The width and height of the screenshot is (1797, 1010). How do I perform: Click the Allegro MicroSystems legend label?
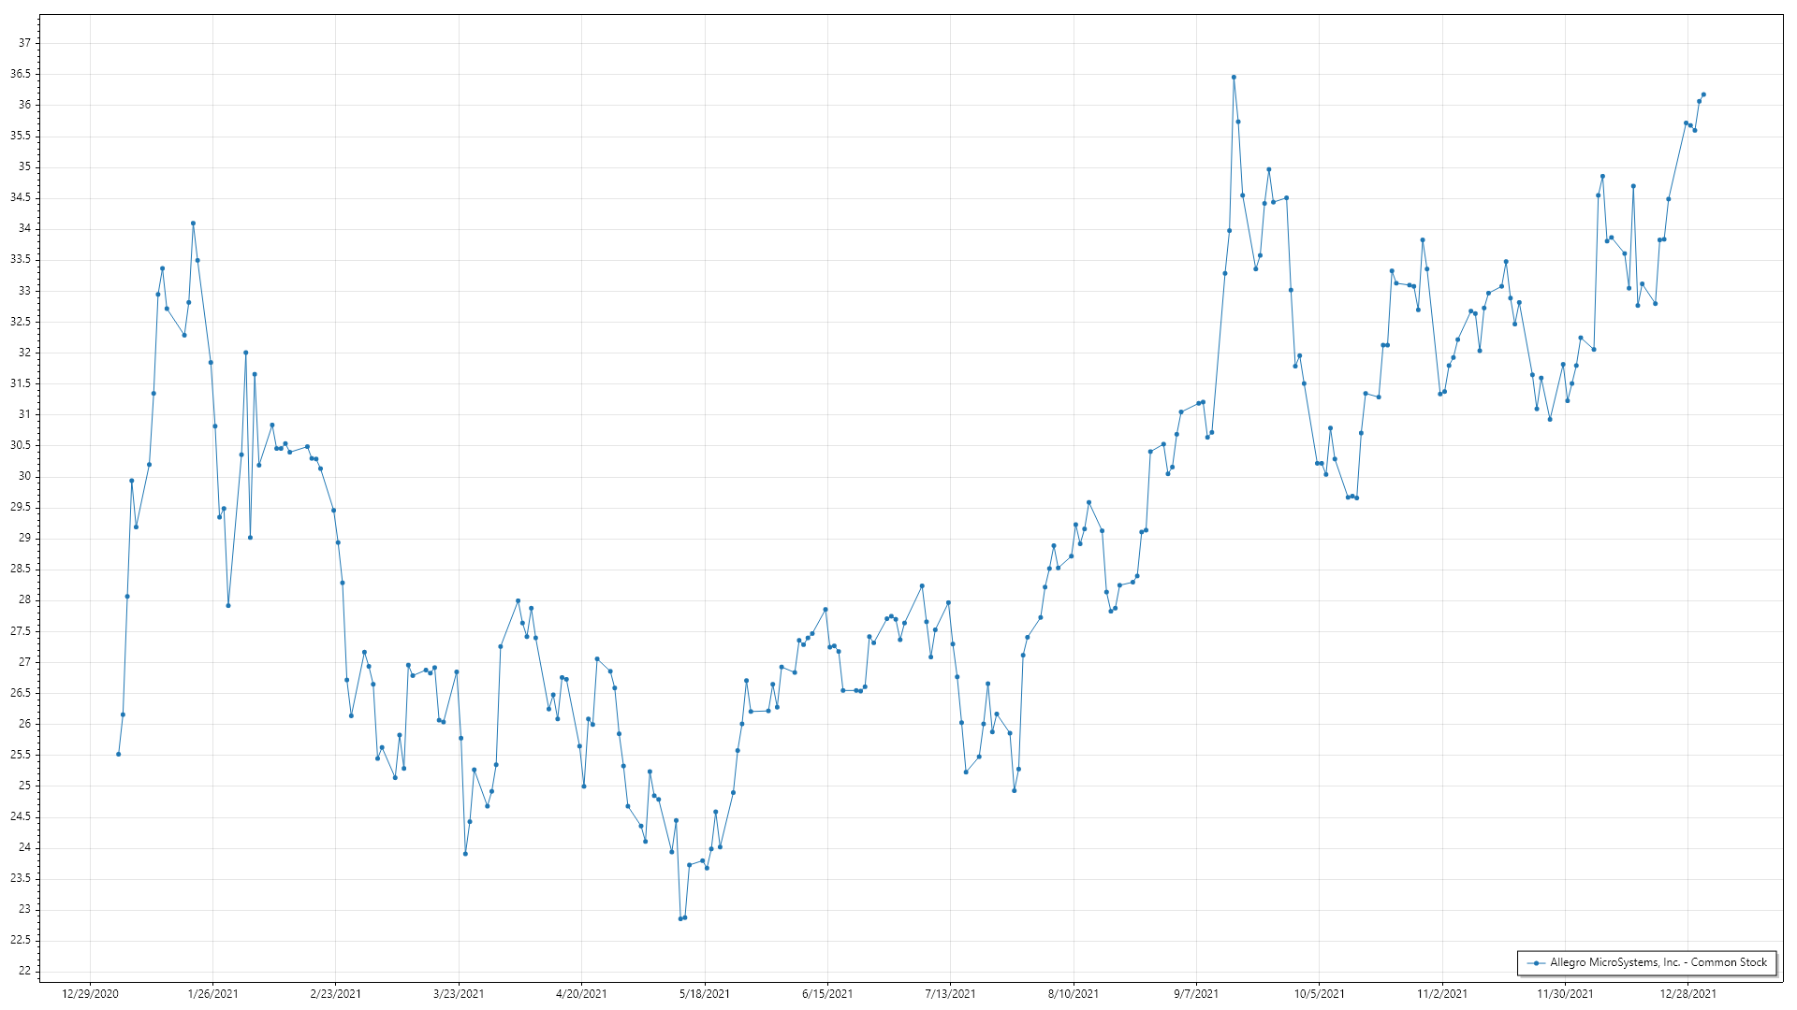[x=1658, y=962]
